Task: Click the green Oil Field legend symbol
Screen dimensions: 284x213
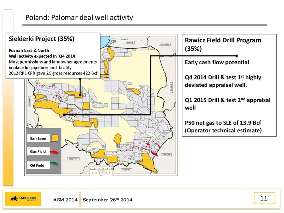Action: point(54,163)
